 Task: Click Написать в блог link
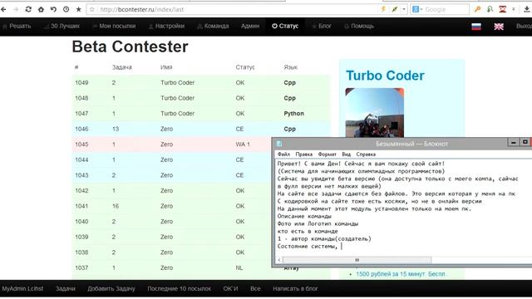point(295,289)
